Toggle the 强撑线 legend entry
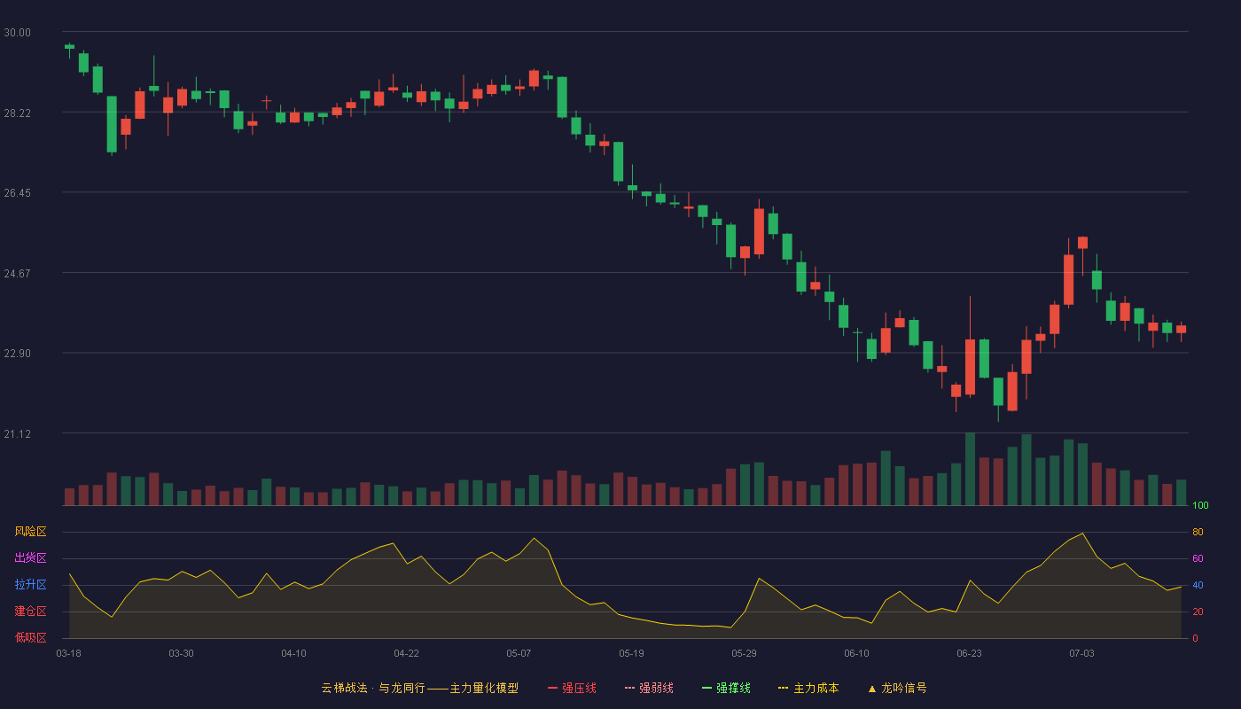Screen dimensions: 1241x709 click(726, 688)
